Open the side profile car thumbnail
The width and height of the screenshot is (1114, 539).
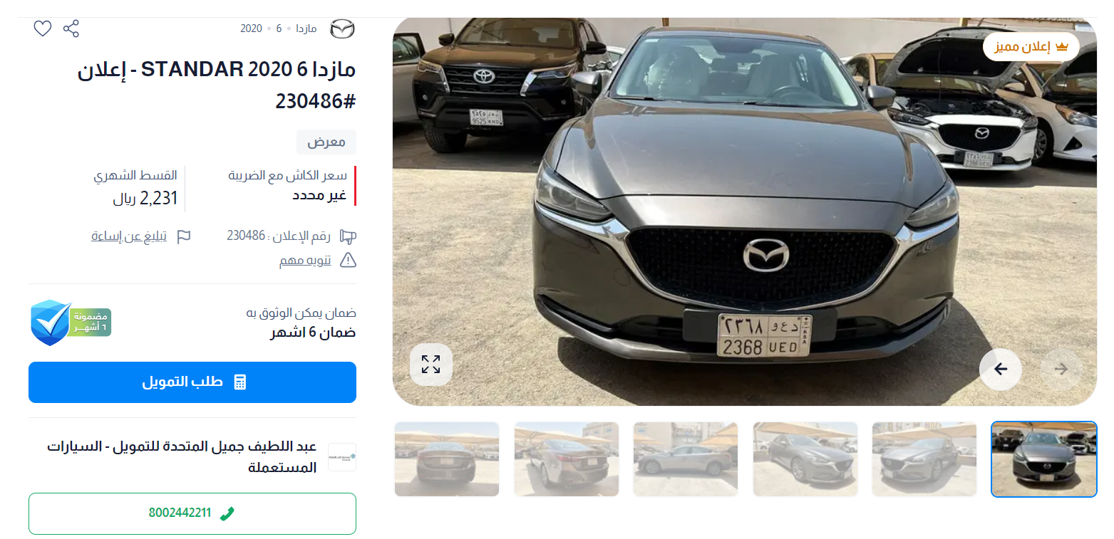[686, 459]
